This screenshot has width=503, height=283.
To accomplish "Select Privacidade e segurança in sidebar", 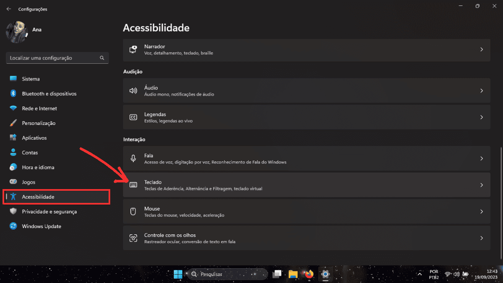I will (49, 212).
